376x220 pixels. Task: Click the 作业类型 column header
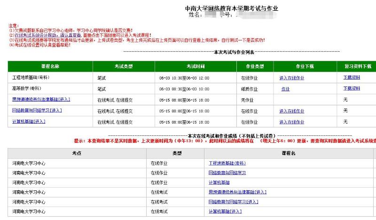coord(255,66)
